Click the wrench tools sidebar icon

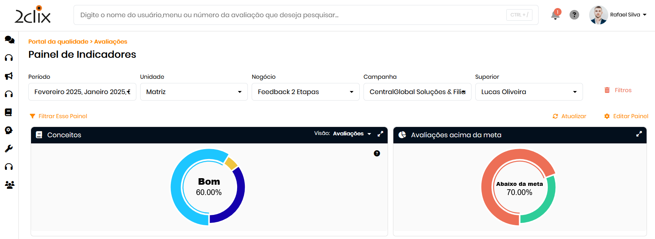coord(9,148)
